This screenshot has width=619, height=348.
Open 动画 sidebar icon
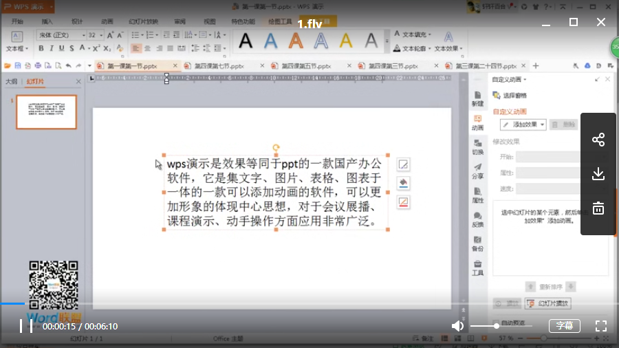[478, 123]
